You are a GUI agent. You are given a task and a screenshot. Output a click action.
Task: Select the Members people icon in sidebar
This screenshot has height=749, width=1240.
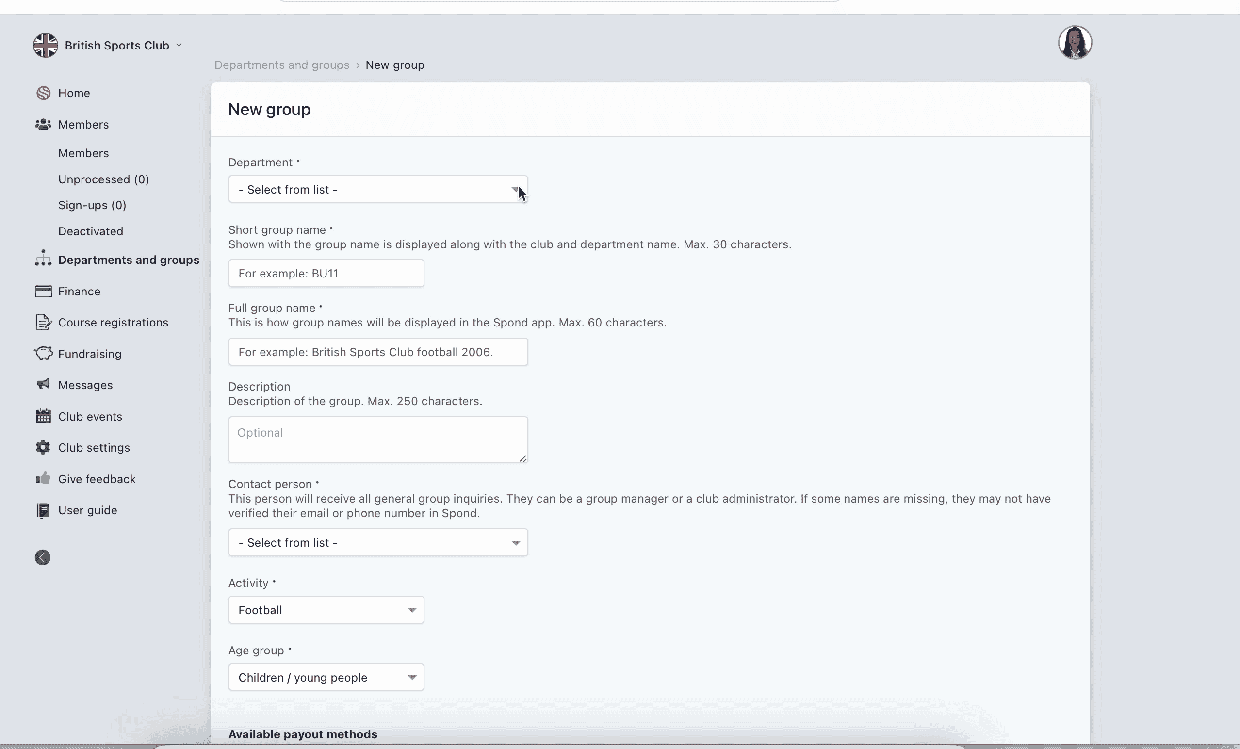click(43, 124)
